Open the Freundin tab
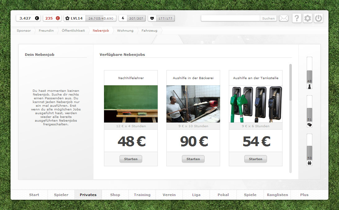339x210 pixels. (x=46, y=31)
